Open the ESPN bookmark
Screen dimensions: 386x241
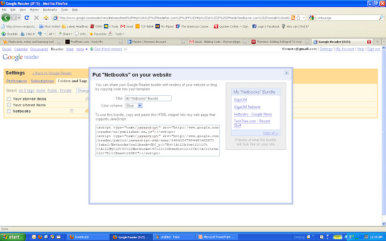click(96, 26)
